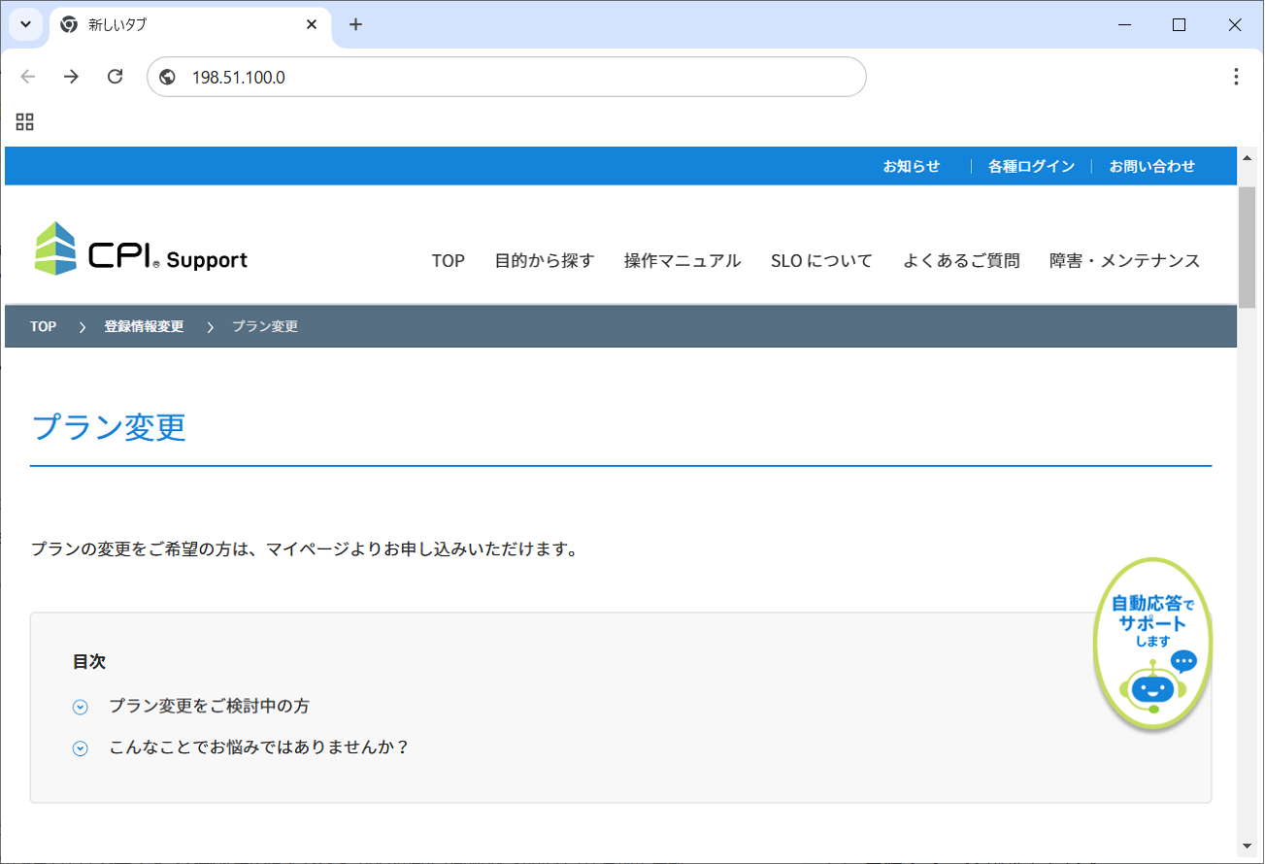This screenshot has height=864, width=1265.
Task: Click 登録情報変更 in the breadcrumb
Action: click(x=144, y=326)
